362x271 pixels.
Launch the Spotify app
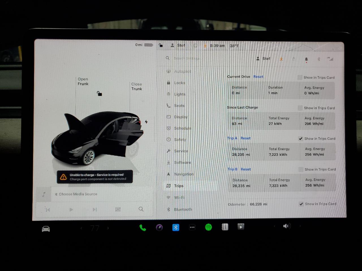tap(208, 227)
